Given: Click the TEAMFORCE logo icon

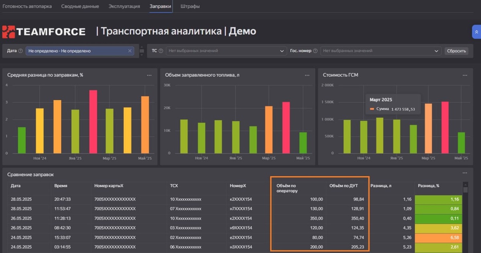Looking at the screenshot, I should coord(8,31).
